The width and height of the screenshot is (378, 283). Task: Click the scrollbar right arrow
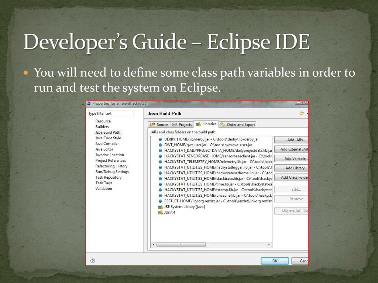[x=269, y=245]
